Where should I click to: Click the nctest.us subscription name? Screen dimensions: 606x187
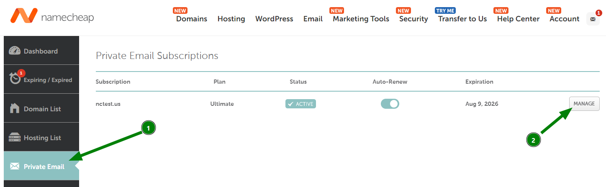(108, 104)
